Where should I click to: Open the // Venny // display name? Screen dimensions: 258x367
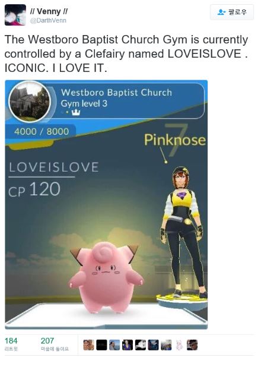tap(49, 11)
